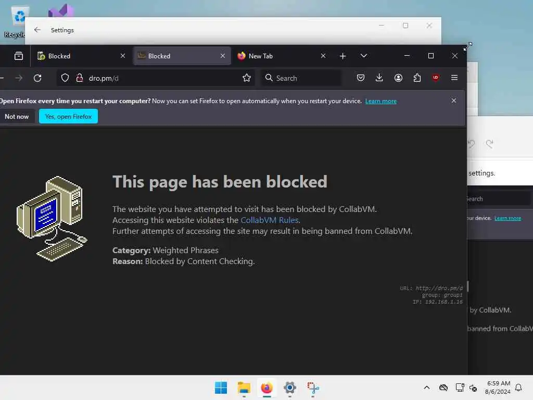
Task: Open Firefox View tab overview icon
Action: pyautogui.click(x=19, y=56)
